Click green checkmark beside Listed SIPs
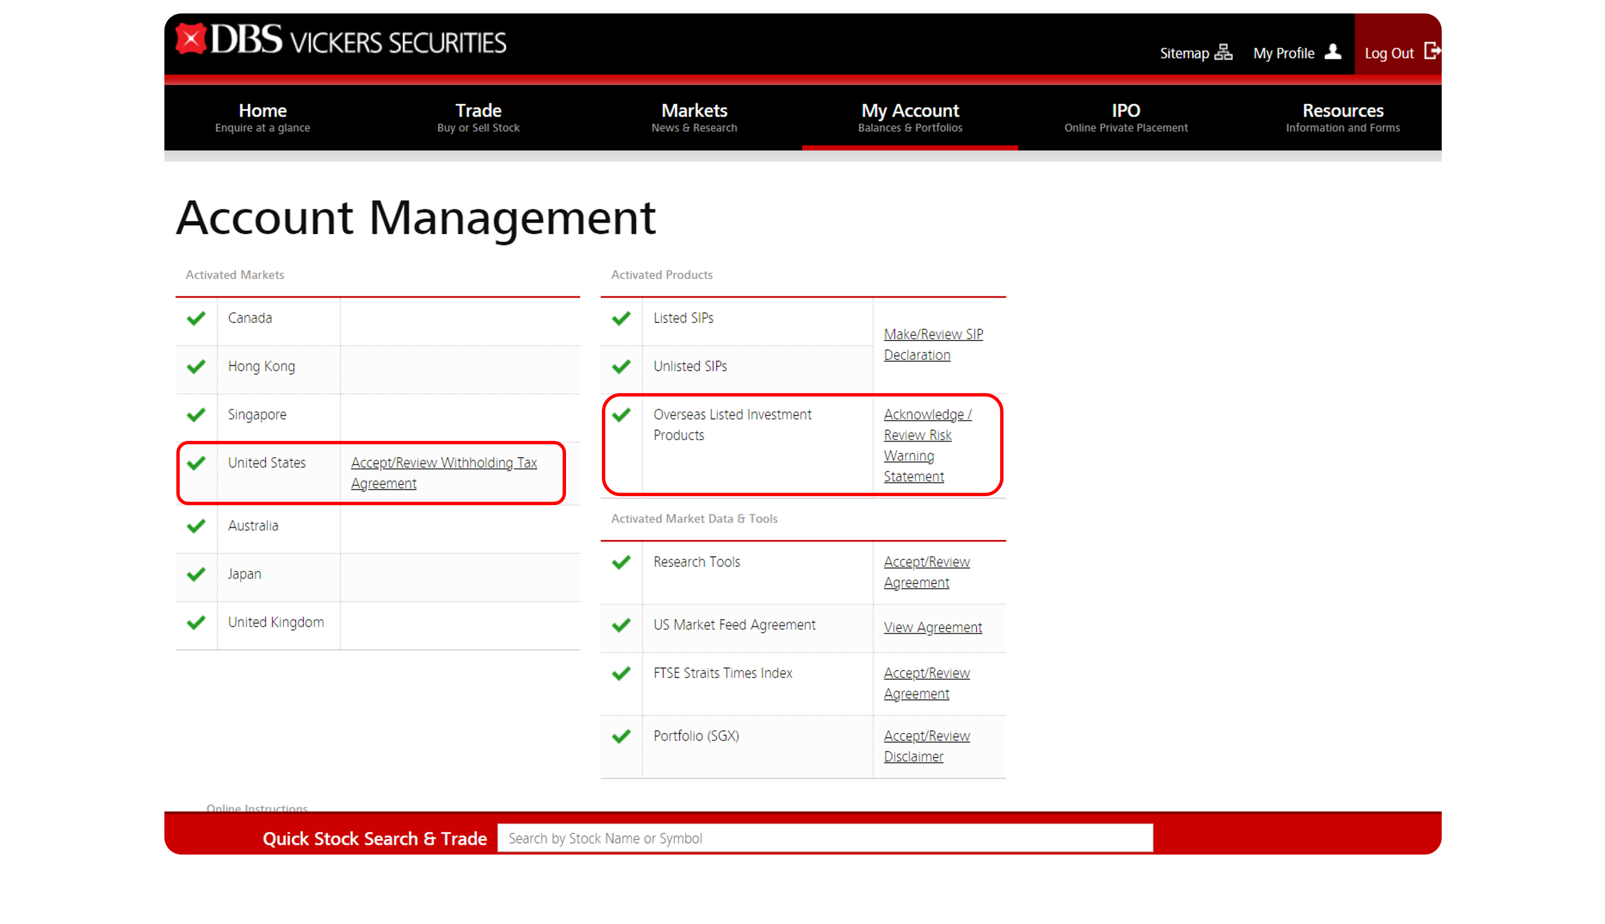The width and height of the screenshot is (1605, 924). 622,318
